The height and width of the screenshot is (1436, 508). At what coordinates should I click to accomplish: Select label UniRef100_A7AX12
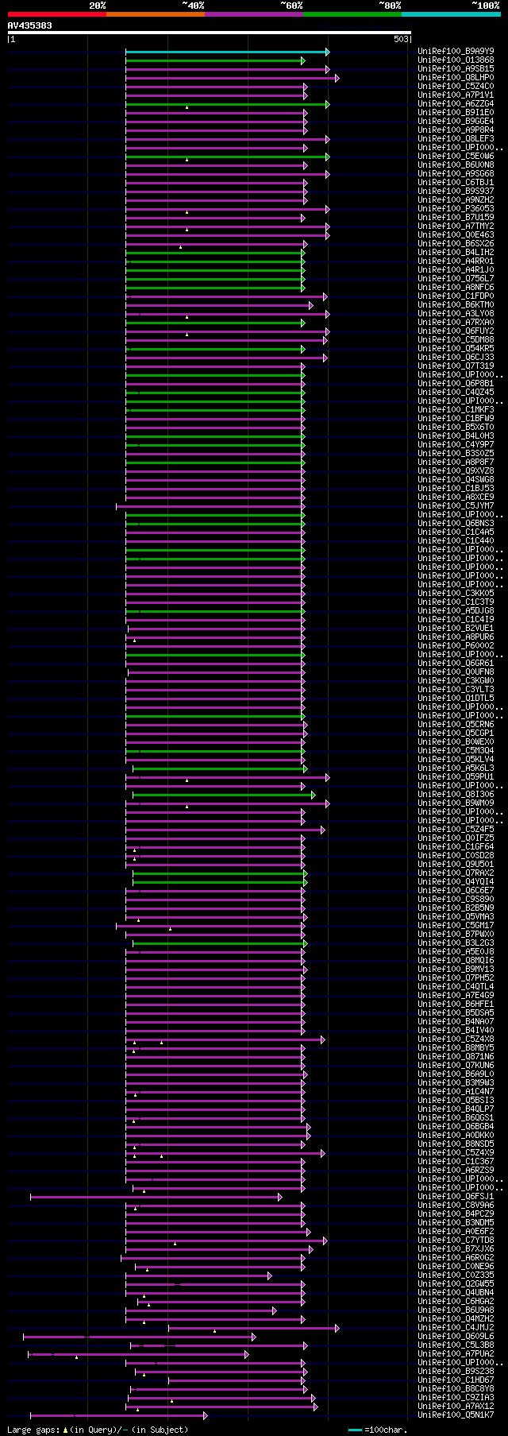click(x=456, y=1407)
